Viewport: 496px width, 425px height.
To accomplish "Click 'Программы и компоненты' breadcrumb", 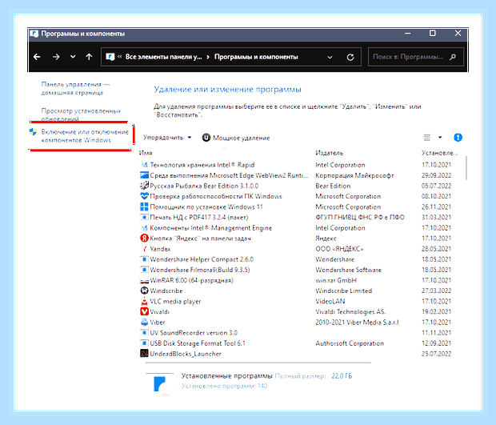I will click(x=256, y=57).
